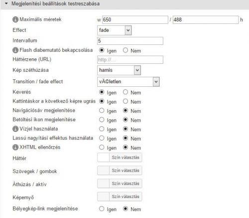Click Szín választás button for Képernyő
The width and height of the screenshot is (249, 218).
coord(125,197)
